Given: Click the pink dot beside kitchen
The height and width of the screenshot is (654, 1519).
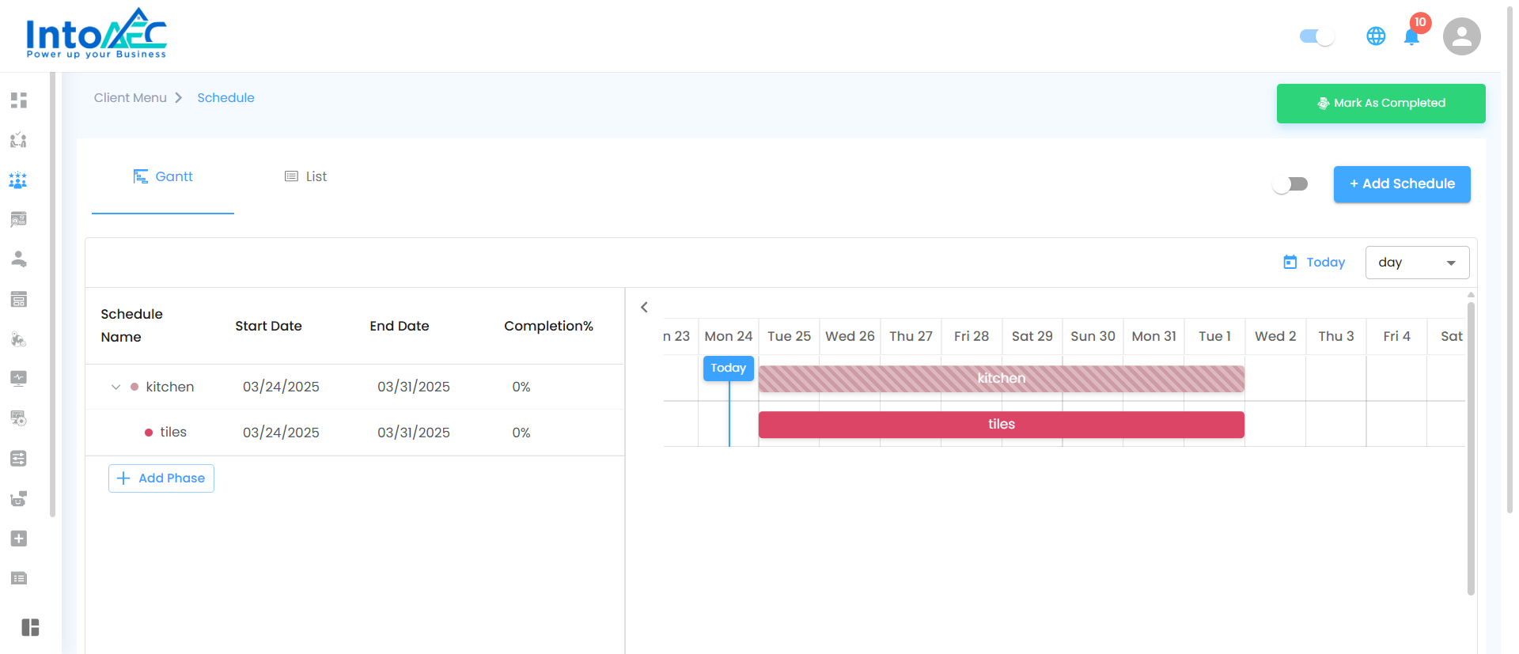Looking at the screenshot, I should 134,387.
